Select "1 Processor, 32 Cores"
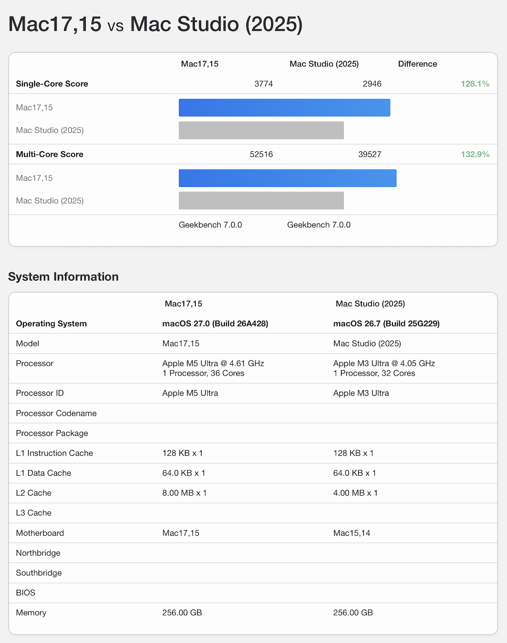The height and width of the screenshot is (643, 507). pyautogui.click(x=374, y=373)
